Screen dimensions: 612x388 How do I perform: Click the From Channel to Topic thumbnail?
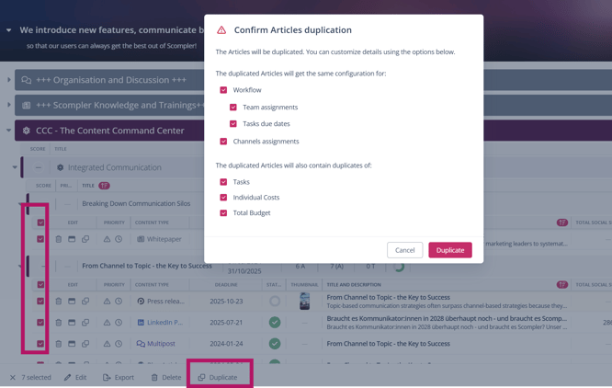point(305,301)
